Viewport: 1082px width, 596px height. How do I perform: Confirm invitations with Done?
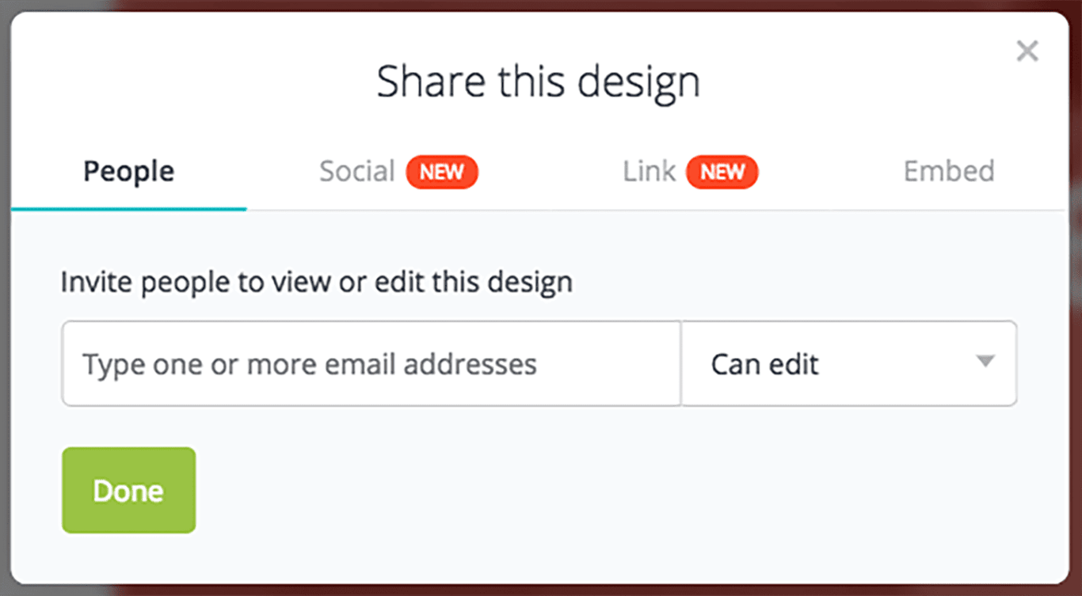click(128, 489)
